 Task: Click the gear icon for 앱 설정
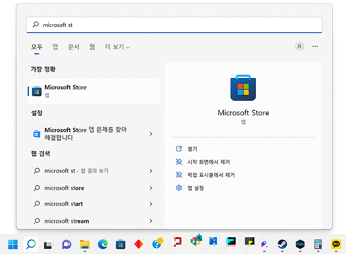(x=179, y=188)
